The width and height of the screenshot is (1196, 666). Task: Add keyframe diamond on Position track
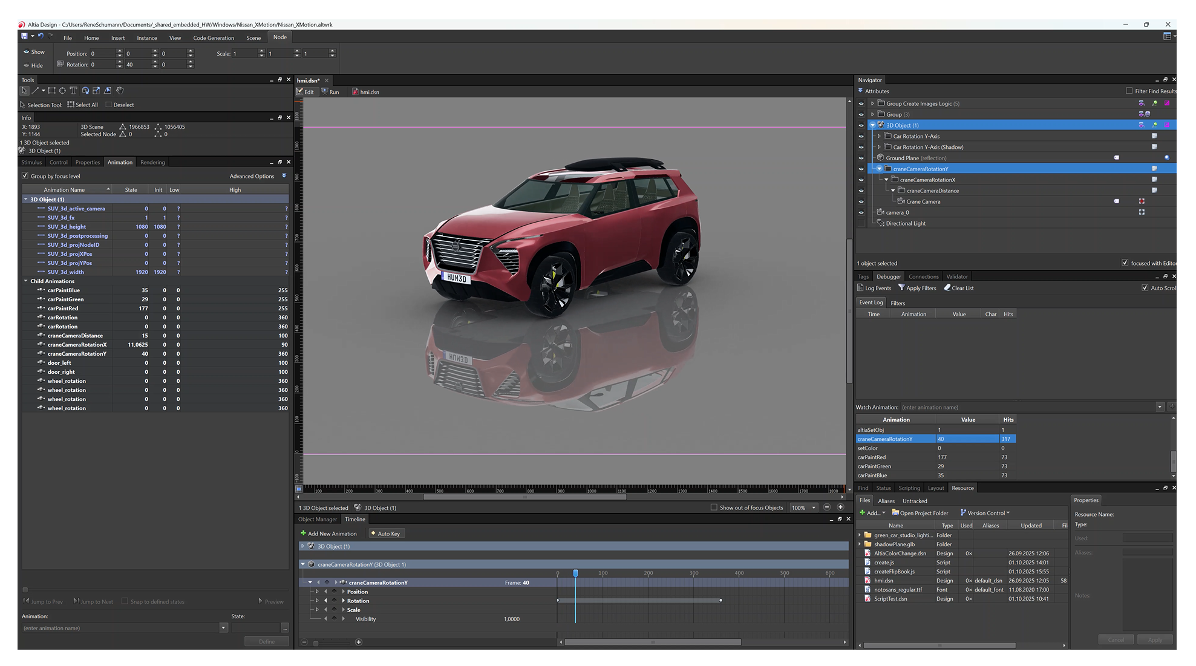pyautogui.click(x=334, y=592)
